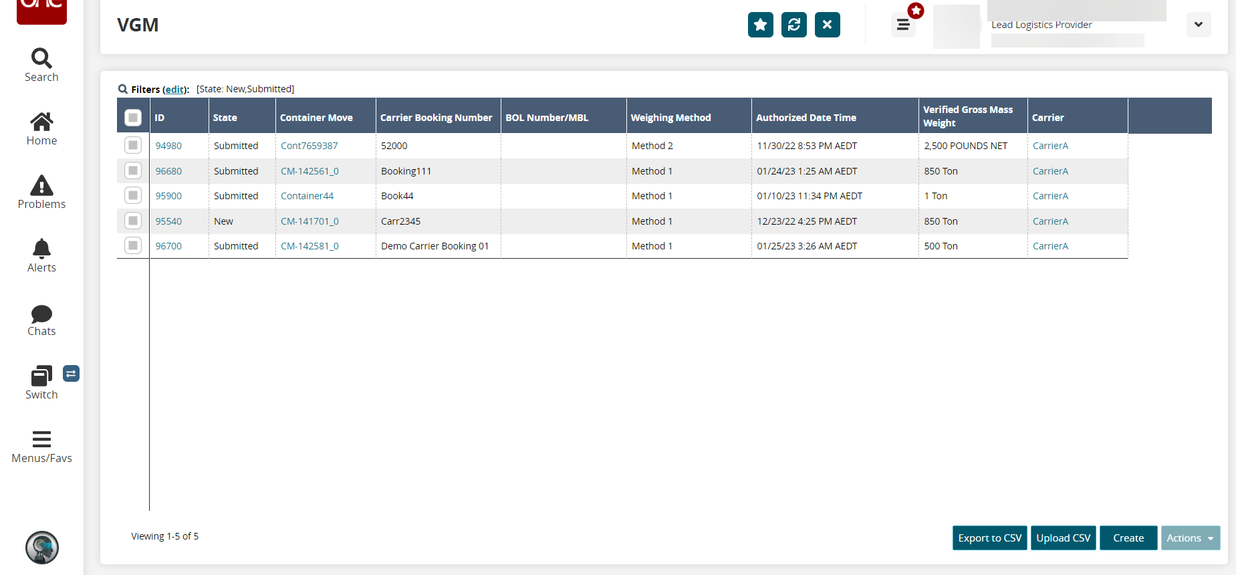Viewport: 1236px width, 575px height.
Task: Expand the Actions dropdown button
Action: (1190, 538)
